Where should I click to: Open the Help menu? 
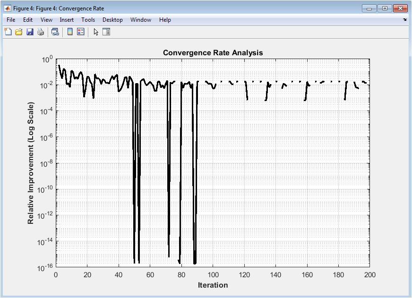(x=165, y=20)
